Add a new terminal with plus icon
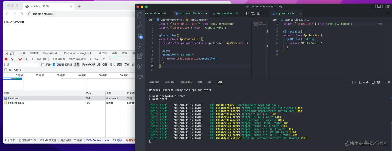 (x=352, y=82)
